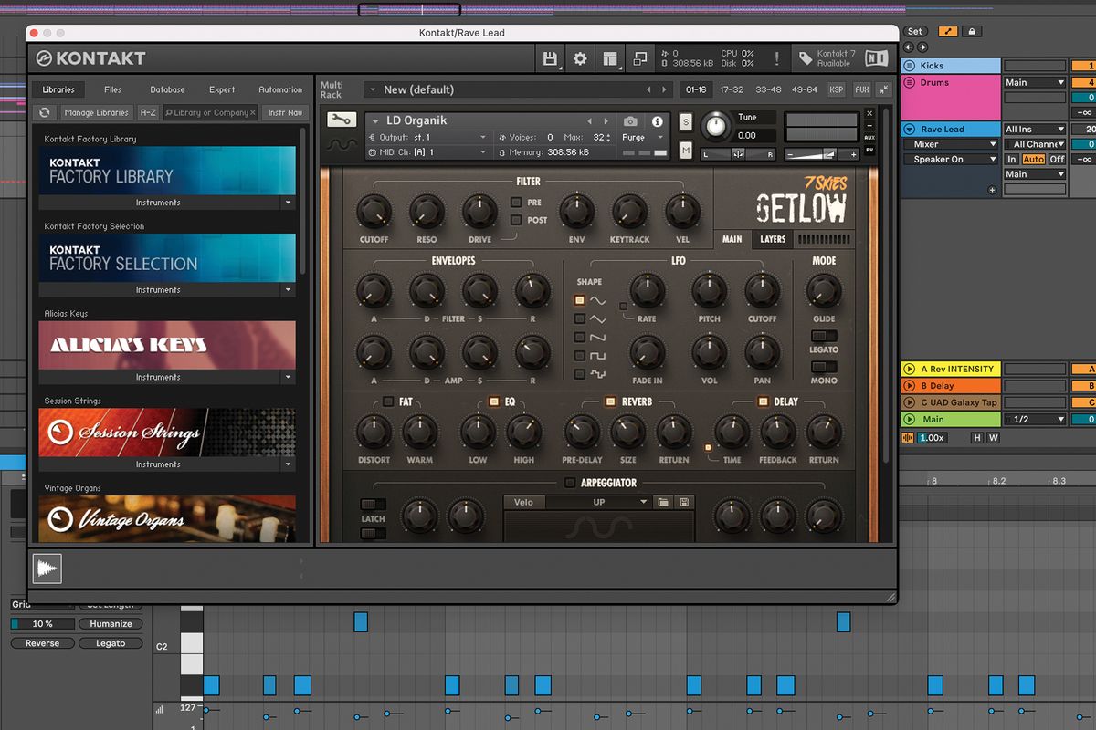Toggle the REVERB section on GETLOW
Screen dimensions: 1096x730
point(610,401)
